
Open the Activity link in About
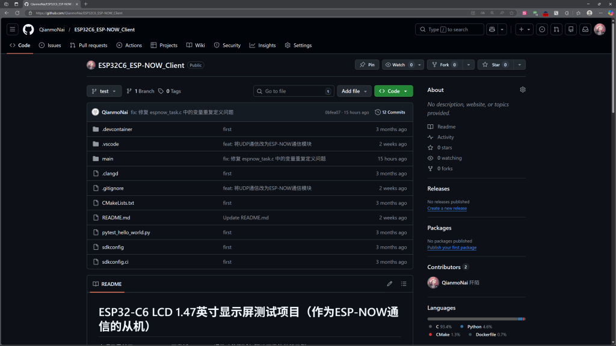[441, 138]
